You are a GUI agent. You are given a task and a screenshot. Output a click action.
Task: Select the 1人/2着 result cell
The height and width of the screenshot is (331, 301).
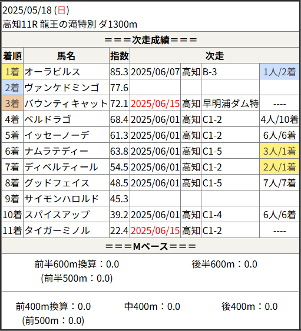point(279,72)
